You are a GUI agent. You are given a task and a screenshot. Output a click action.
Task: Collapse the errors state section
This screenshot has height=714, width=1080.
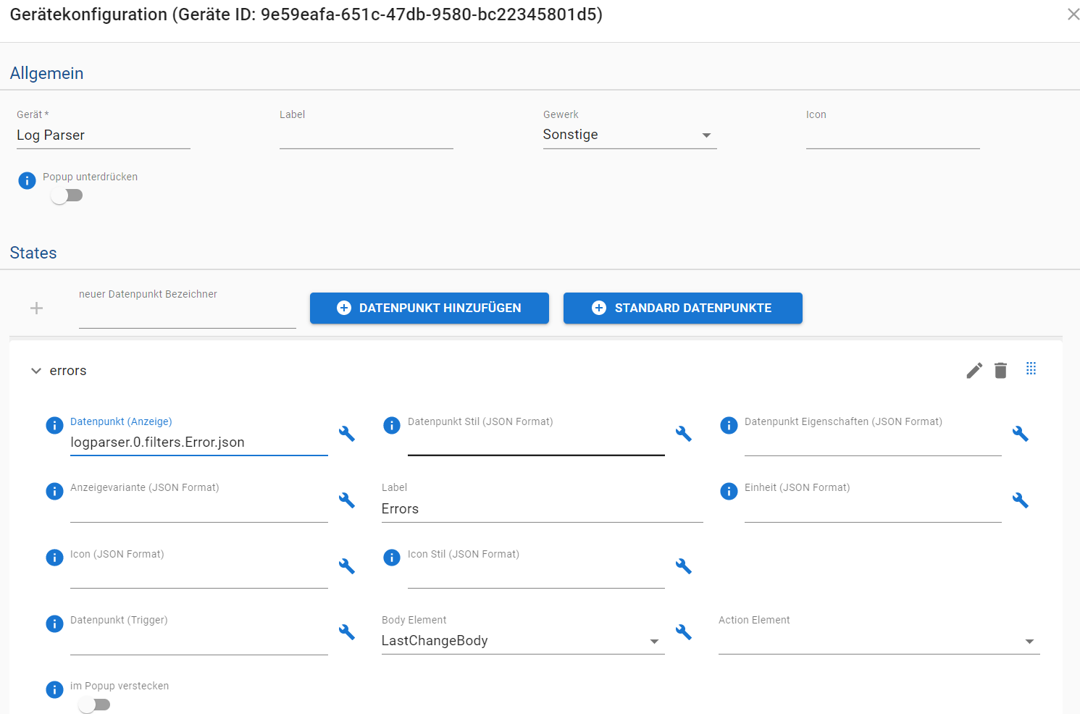pos(36,371)
